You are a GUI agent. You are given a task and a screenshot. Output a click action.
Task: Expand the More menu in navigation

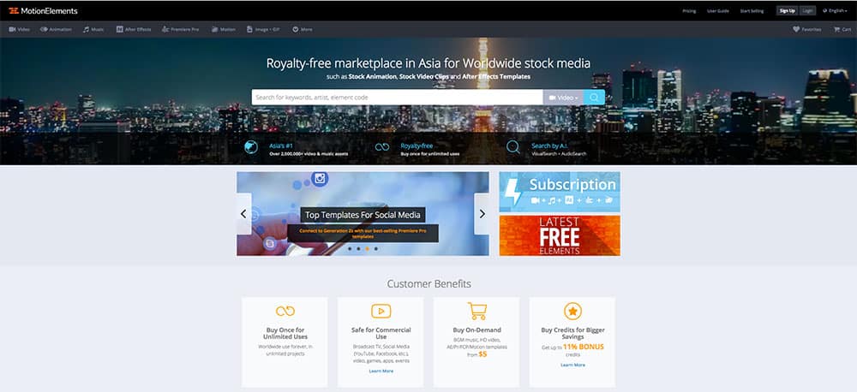tap(303, 29)
